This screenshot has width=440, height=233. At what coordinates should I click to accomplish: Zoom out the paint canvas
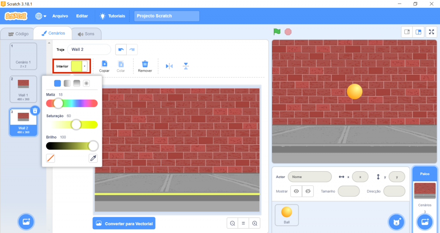(232, 224)
